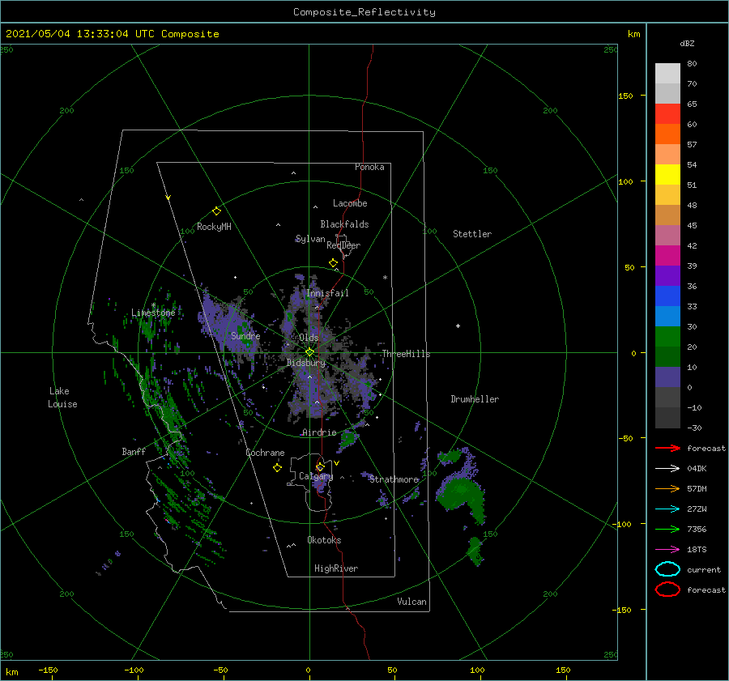The width and height of the screenshot is (729, 681).
Task: Click the cyan 27ZW arrow icon
Action: (x=667, y=509)
